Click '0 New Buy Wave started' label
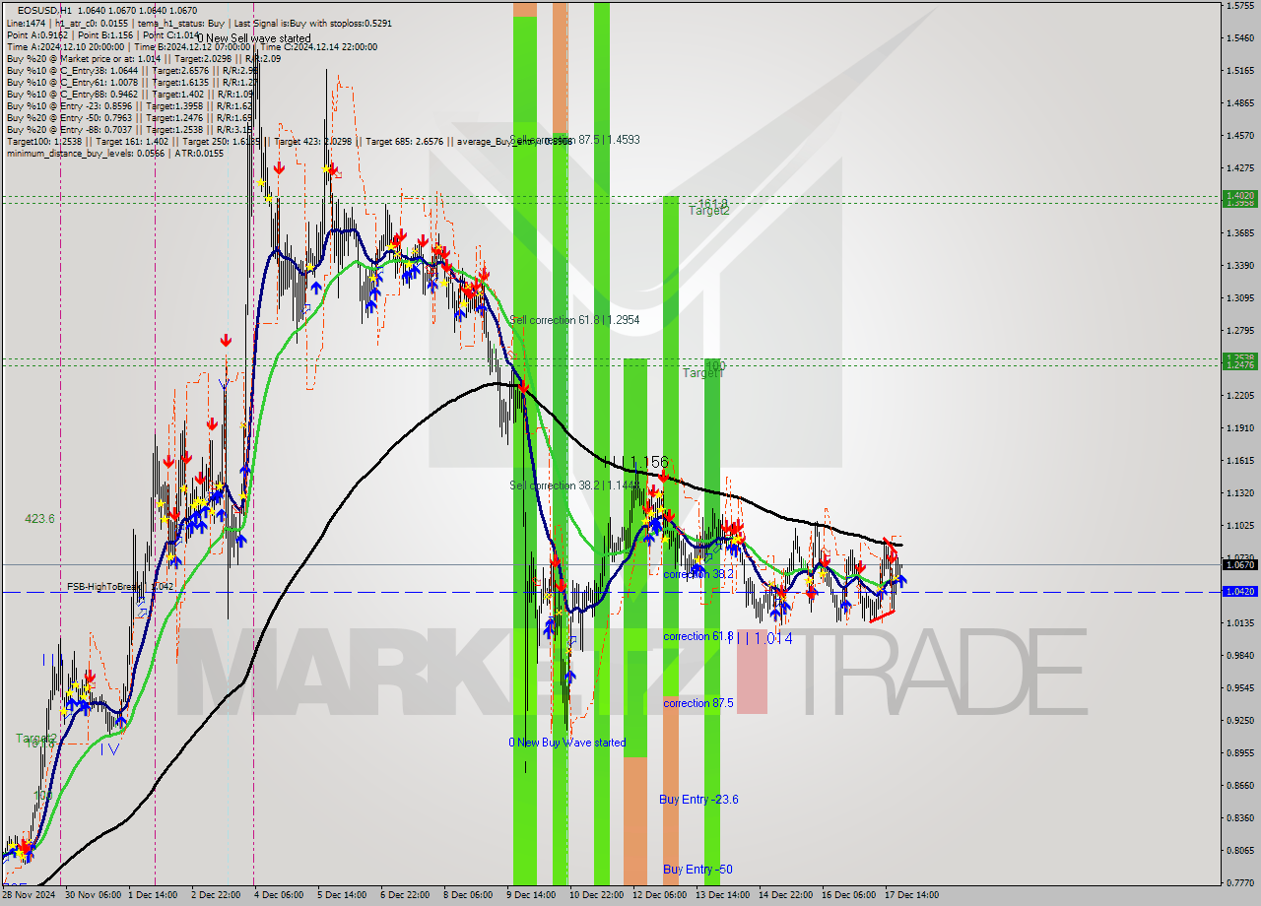Screen dimensions: 1261x906 click(x=566, y=743)
